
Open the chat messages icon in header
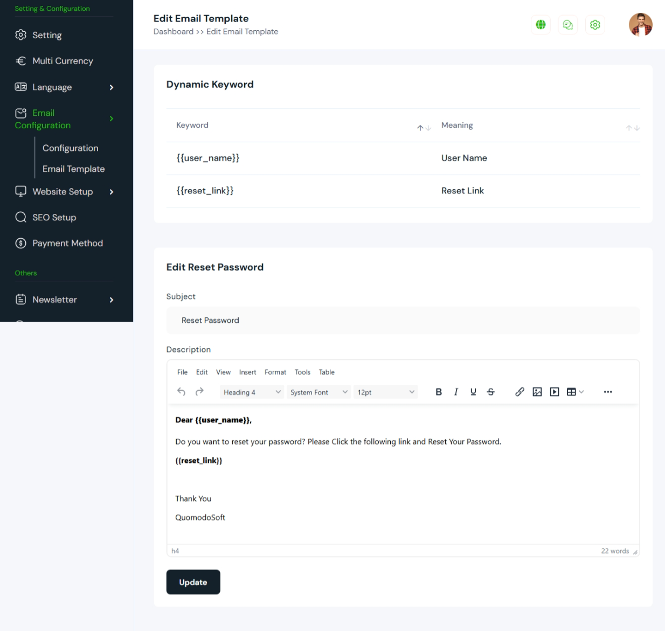click(567, 25)
